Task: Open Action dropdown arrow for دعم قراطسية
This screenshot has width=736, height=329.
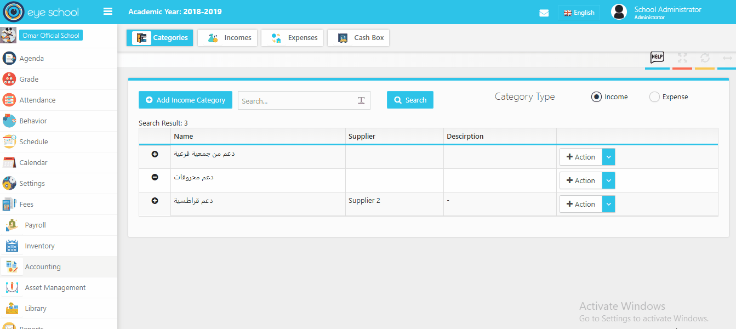Action: [608, 204]
